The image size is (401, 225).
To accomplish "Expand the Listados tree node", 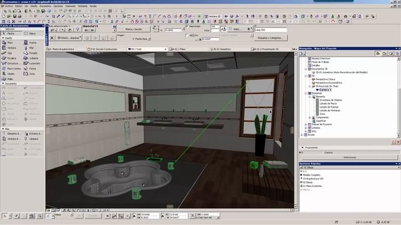I will point(306,127).
